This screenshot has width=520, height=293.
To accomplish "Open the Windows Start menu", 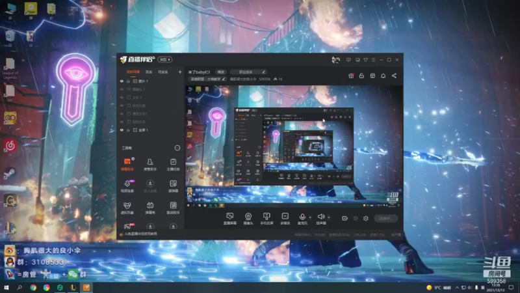I will tap(6, 287).
